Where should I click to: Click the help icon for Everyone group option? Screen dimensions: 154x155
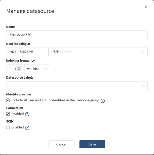(103, 101)
